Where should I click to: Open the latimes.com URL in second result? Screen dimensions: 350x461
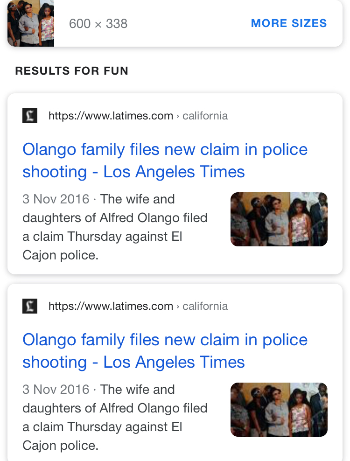(111, 306)
